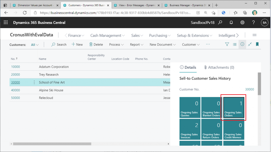Image resolution: width=272 pixels, height=152 pixels.
Task: Click the horizontal list scrollbar
Action: [52, 144]
